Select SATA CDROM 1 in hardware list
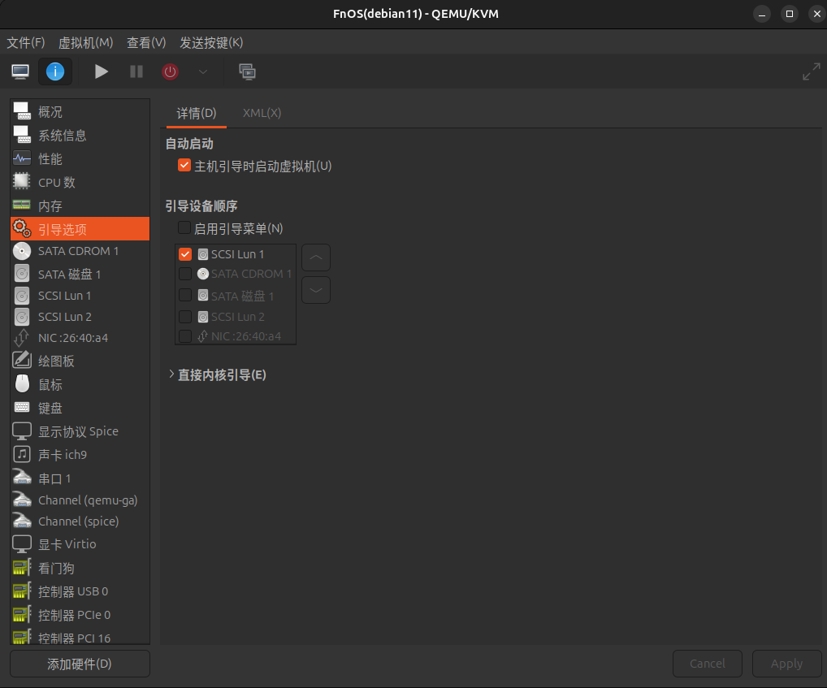This screenshot has height=688, width=827. [x=79, y=251]
